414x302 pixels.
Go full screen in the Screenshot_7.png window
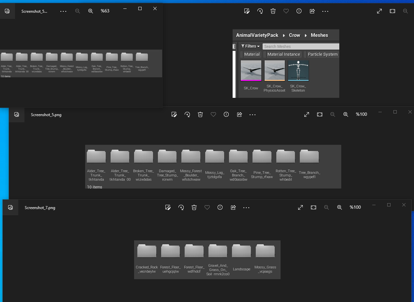pyautogui.click(x=300, y=207)
